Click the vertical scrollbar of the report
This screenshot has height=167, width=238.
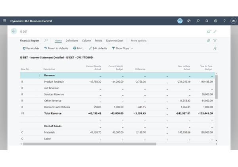216,87
